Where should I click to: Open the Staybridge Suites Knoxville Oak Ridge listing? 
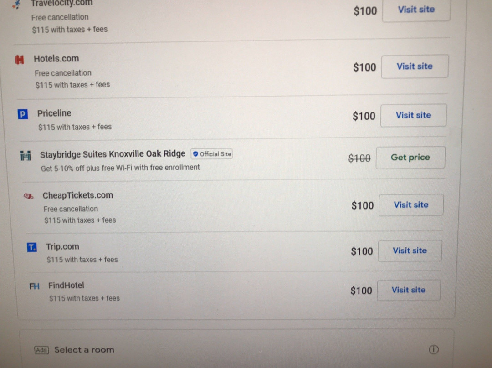pos(113,154)
